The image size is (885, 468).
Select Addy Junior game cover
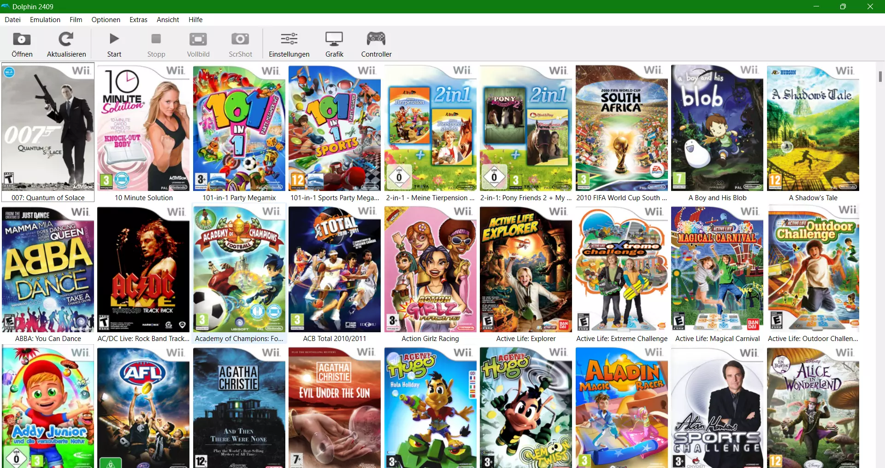pos(48,408)
